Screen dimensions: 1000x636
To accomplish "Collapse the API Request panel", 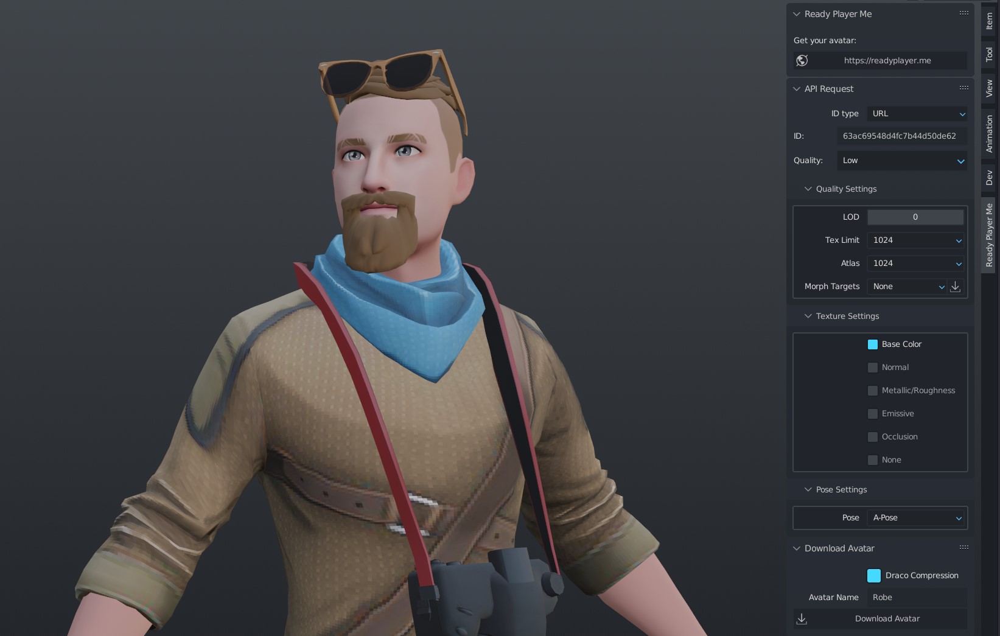I will [797, 89].
